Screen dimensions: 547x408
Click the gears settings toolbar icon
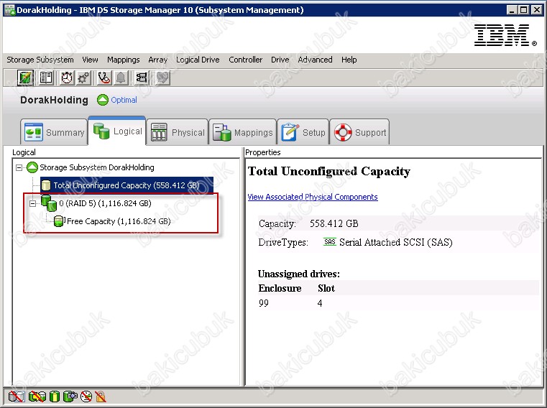click(83, 78)
